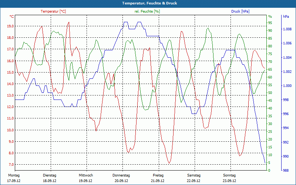Click the date '17.09.12'
Viewport: 296px width, 185px height.
pyautogui.click(x=14, y=181)
